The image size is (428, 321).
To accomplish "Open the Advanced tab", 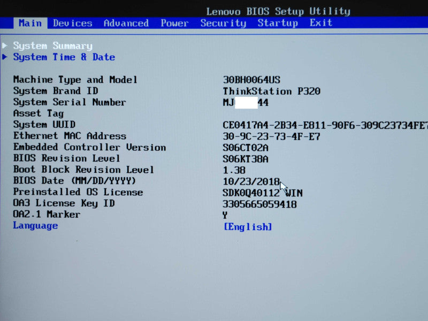I will point(126,23).
